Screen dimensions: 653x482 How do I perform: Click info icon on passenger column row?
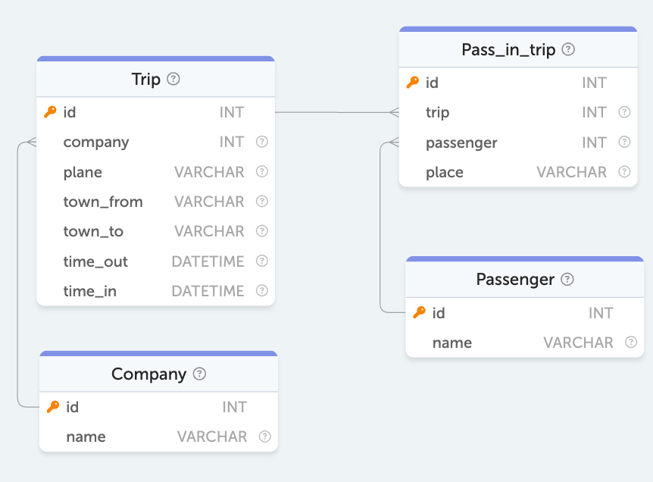pos(624,142)
